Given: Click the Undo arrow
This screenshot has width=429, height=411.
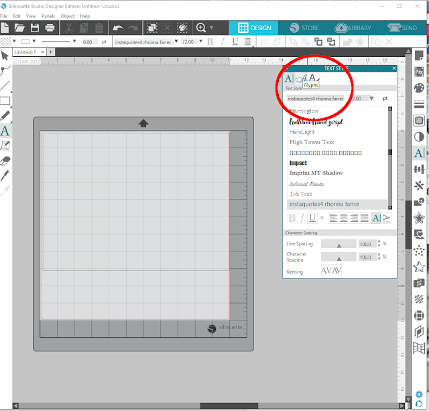Looking at the screenshot, I should (118, 27).
